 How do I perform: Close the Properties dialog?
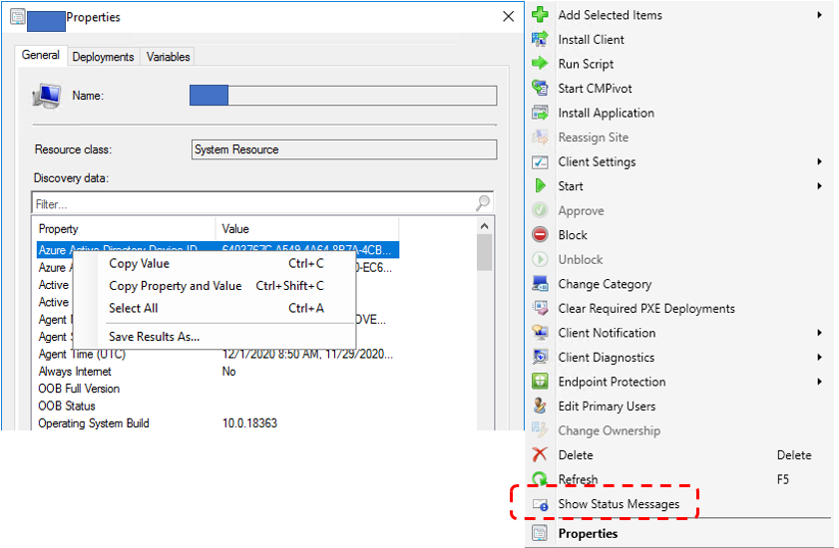[x=509, y=17]
